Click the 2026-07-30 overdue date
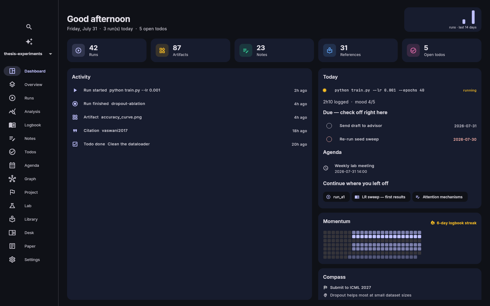 pos(465,139)
